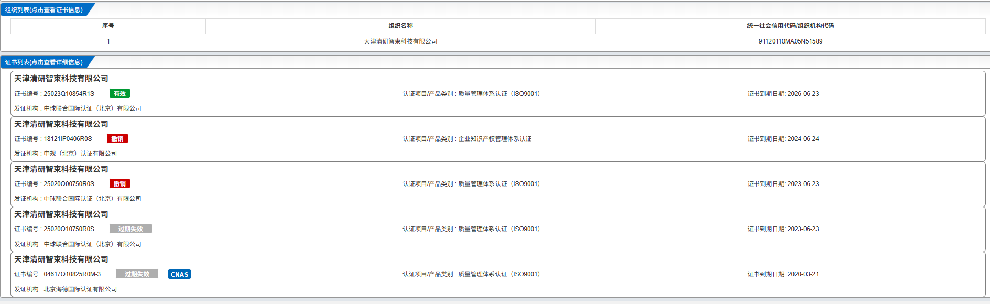Image resolution: width=990 pixels, height=304 pixels.
Task: Click red 撤销 badge of certificate 25020Q00750R0S
Action: (x=119, y=184)
